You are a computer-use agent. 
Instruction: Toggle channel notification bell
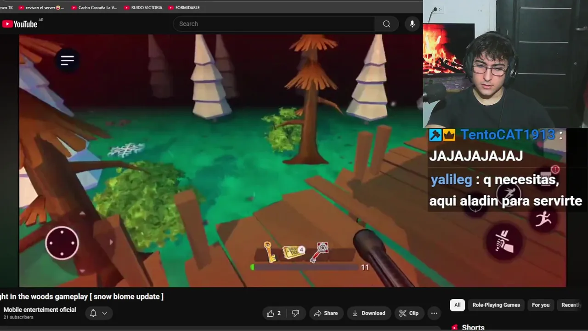pyautogui.click(x=93, y=313)
